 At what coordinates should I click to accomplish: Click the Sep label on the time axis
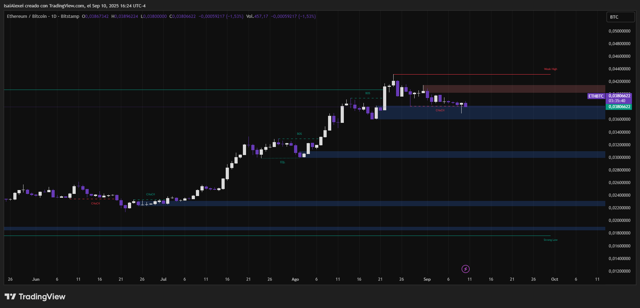click(427, 279)
